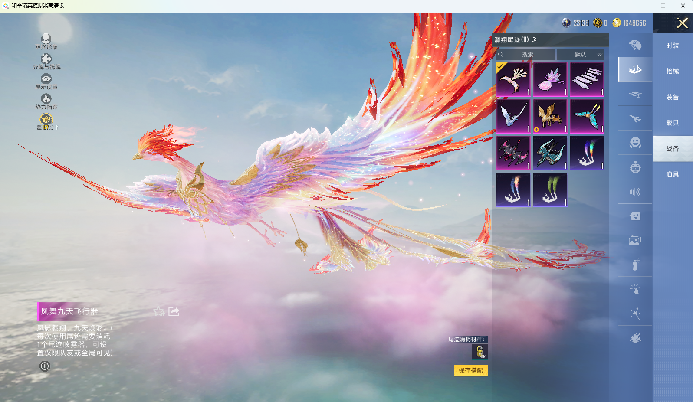Open 分解与拆解 decompose option
This screenshot has height=402, width=693.
pyautogui.click(x=46, y=62)
